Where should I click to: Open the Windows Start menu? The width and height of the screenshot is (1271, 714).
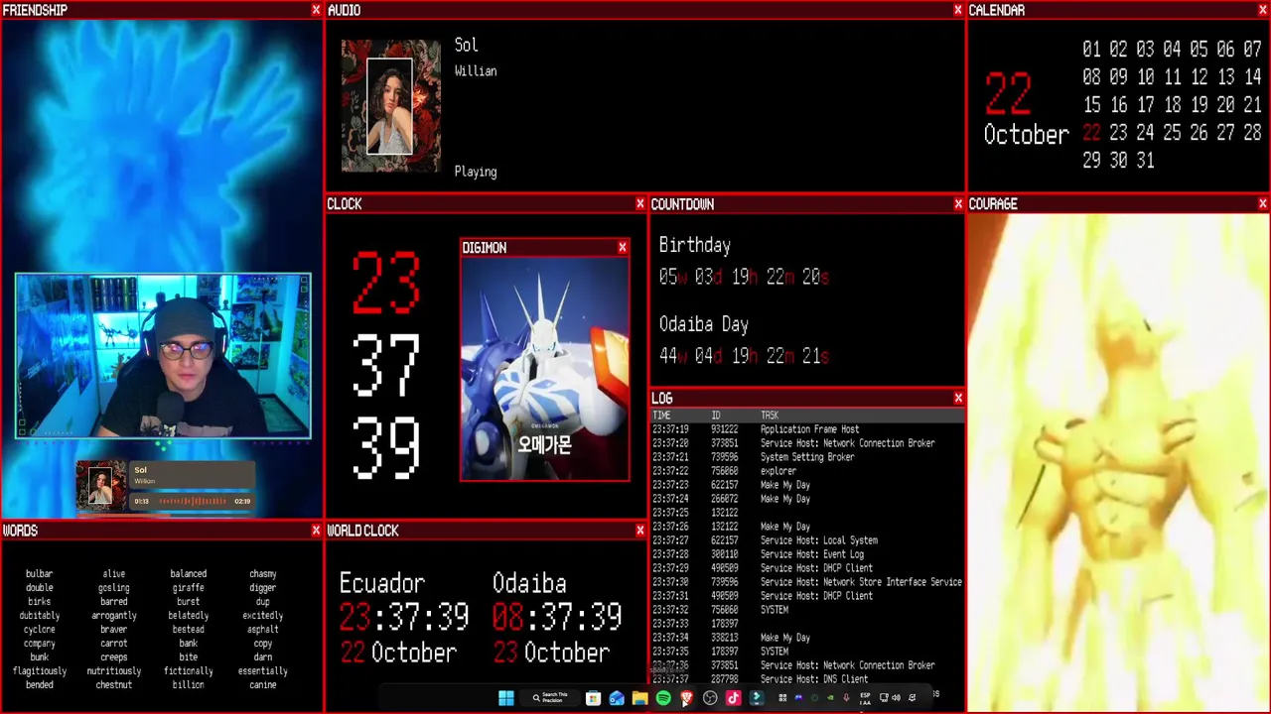pyautogui.click(x=506, y=698)
